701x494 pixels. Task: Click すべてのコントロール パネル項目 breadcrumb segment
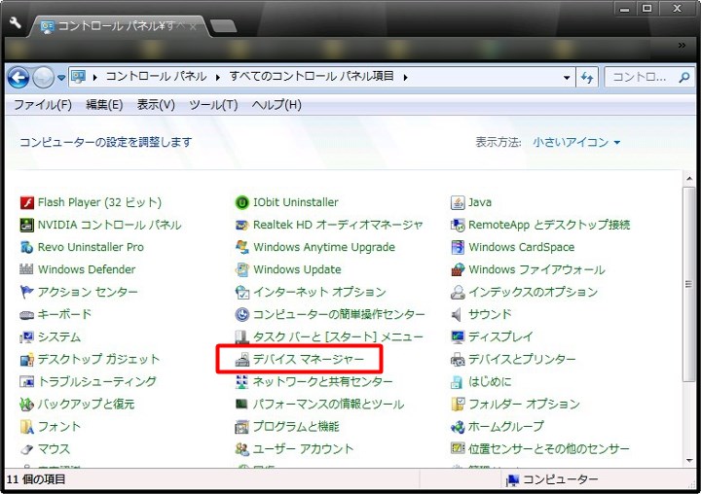(x=312, y=77)
